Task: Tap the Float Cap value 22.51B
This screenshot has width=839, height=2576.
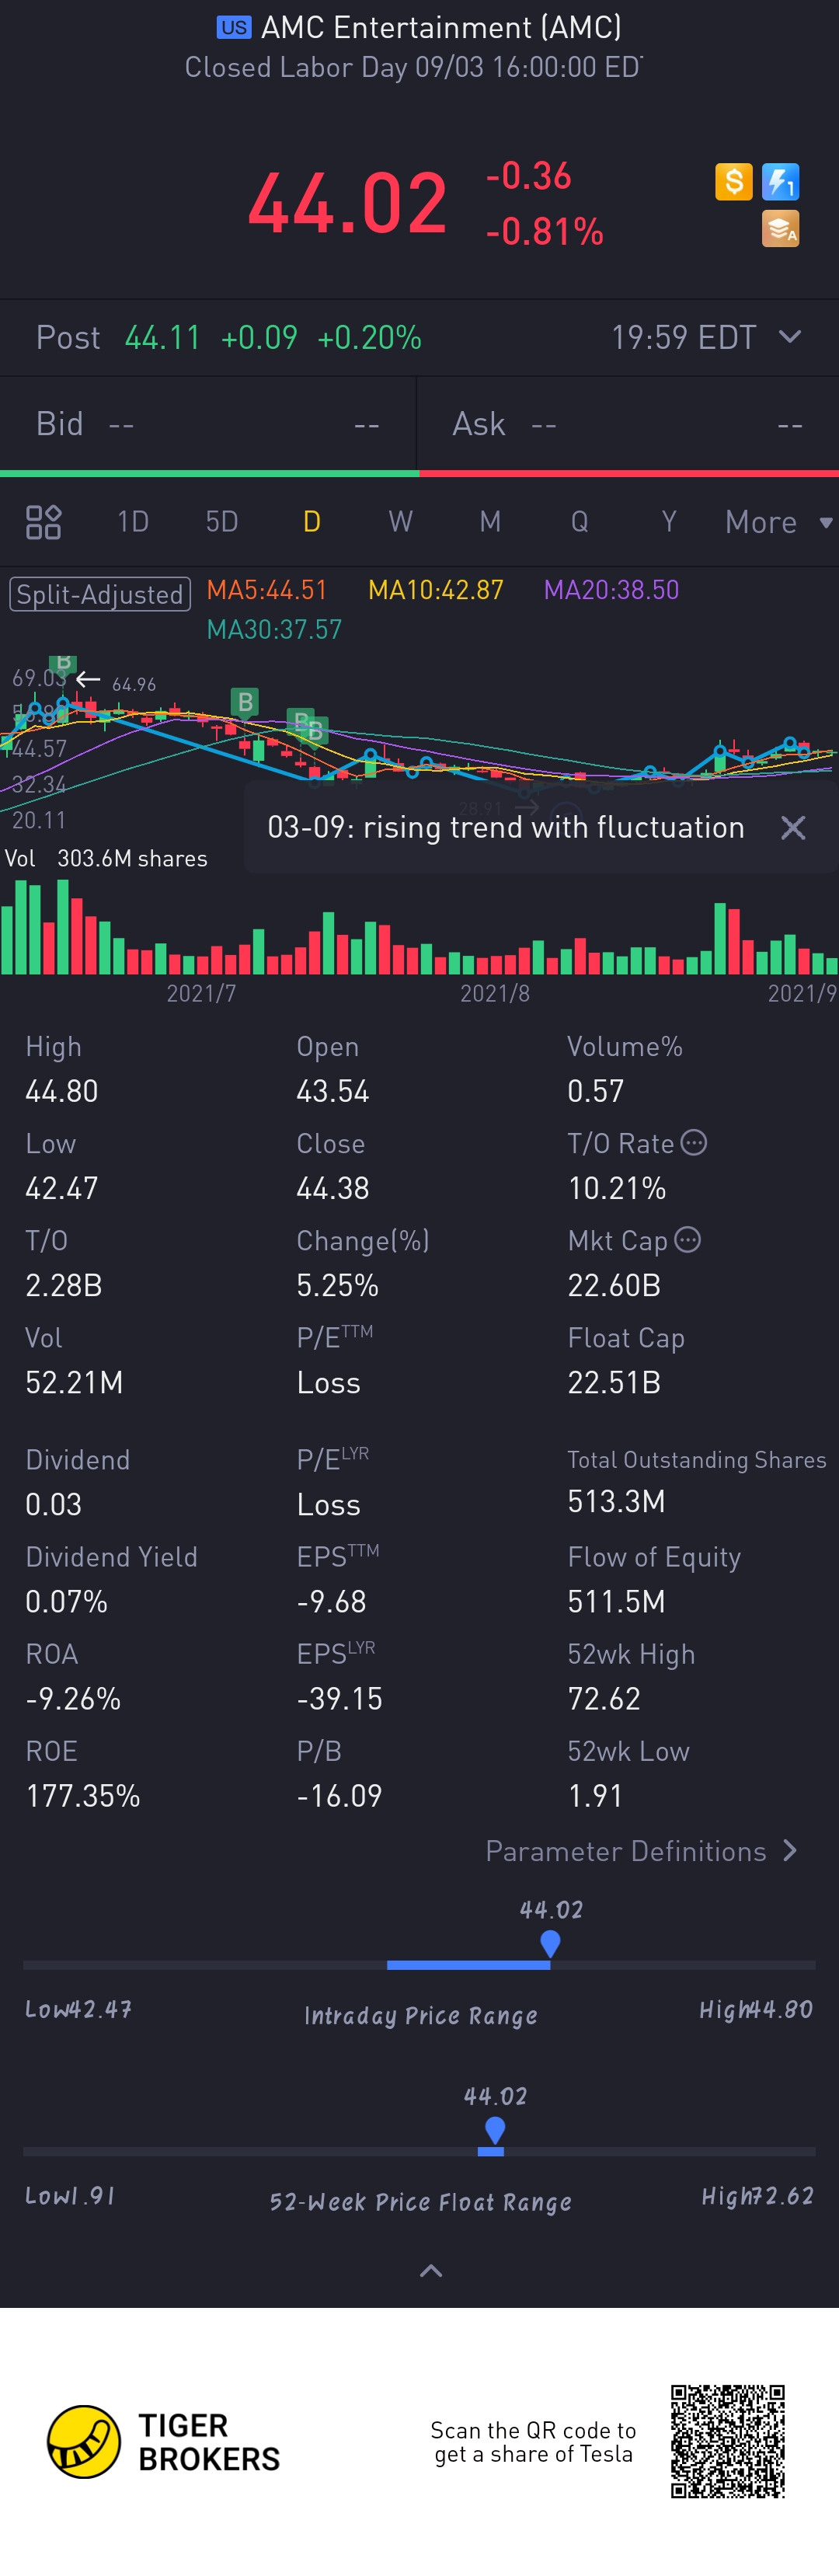Action: 614,1382
